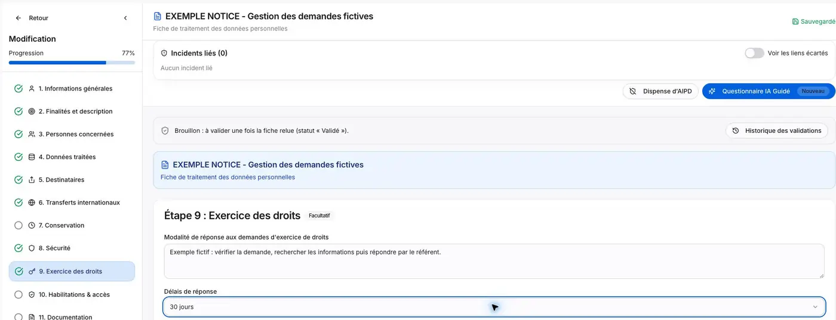
Task: Click the Progression bar in the sidebar
Action: coord(72,63)
